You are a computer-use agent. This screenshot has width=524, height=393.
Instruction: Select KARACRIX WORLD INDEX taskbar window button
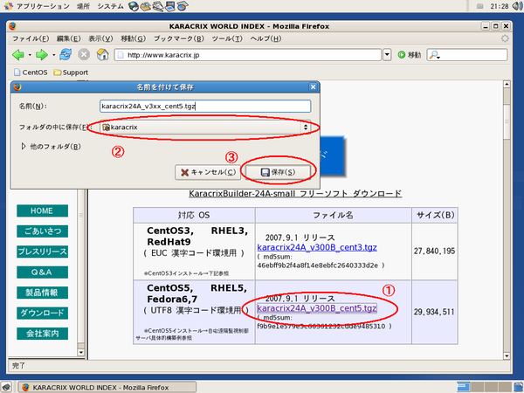[107, 387]
